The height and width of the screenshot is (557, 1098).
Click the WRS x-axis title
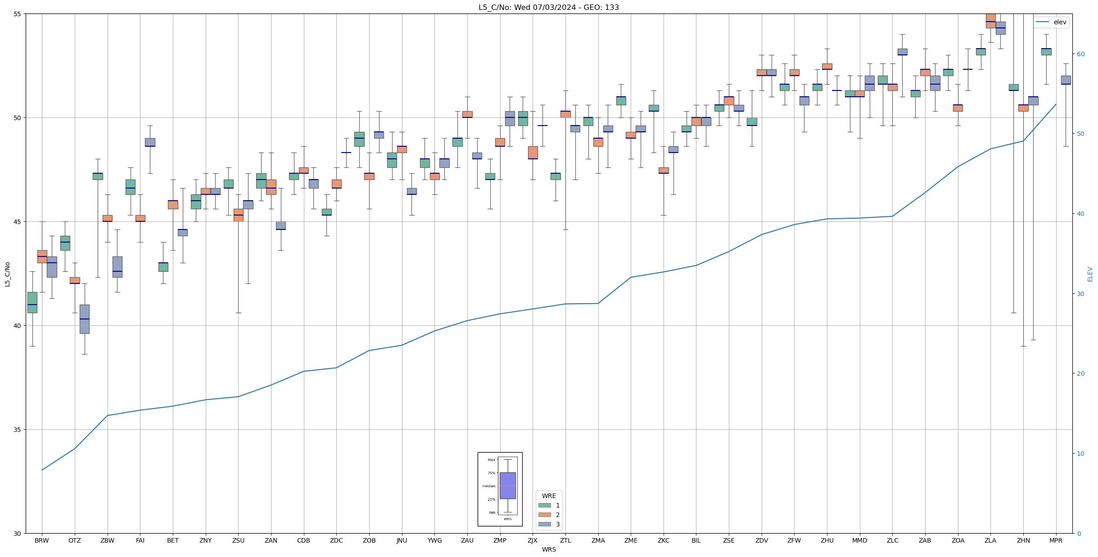pos(548,549)
